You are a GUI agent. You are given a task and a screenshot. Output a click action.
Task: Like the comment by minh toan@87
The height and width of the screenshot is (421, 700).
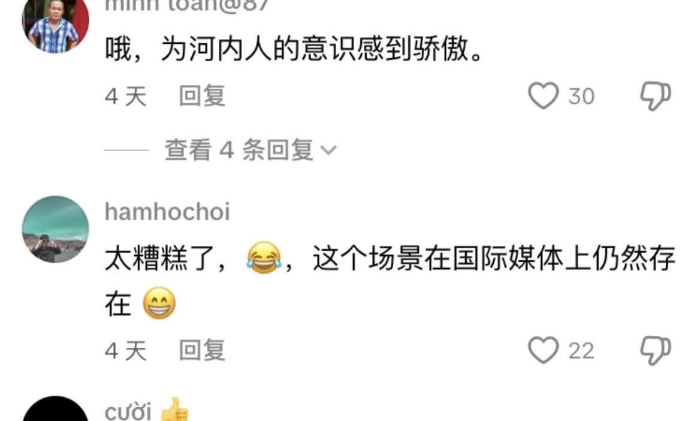click(x=543, y=95)
